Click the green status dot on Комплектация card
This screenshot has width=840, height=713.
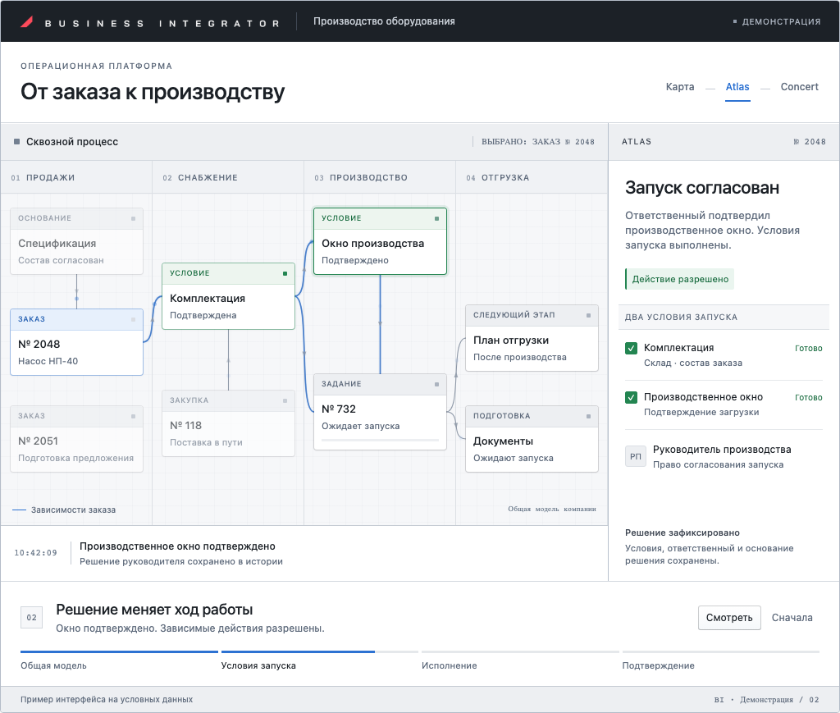(285, 274)
